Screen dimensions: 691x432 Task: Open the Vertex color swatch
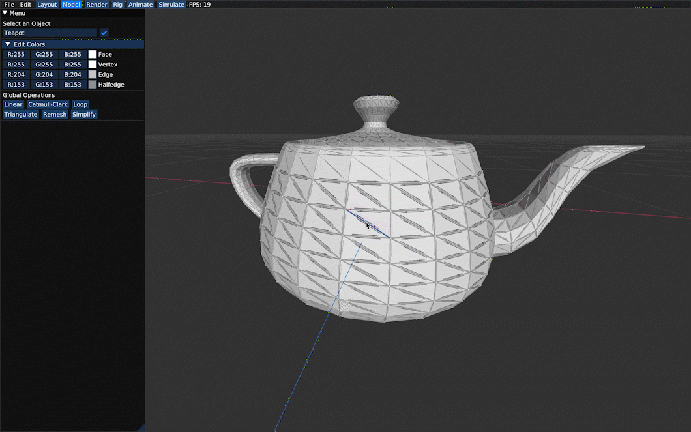pyautogui.click(x=92, y=65)
